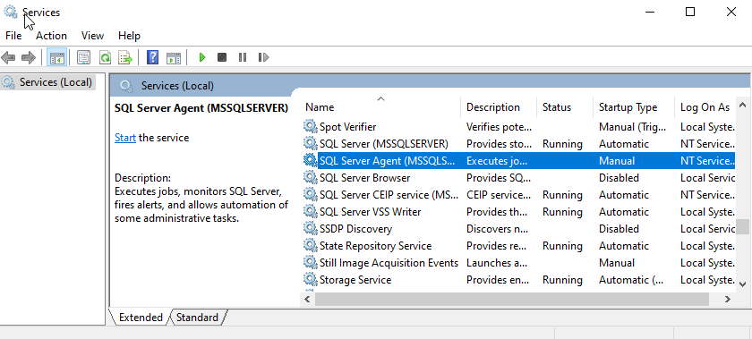Click the Pause Service toolbar icon
Viewport: 752px width, 339px height.
(x=243, y=57)
